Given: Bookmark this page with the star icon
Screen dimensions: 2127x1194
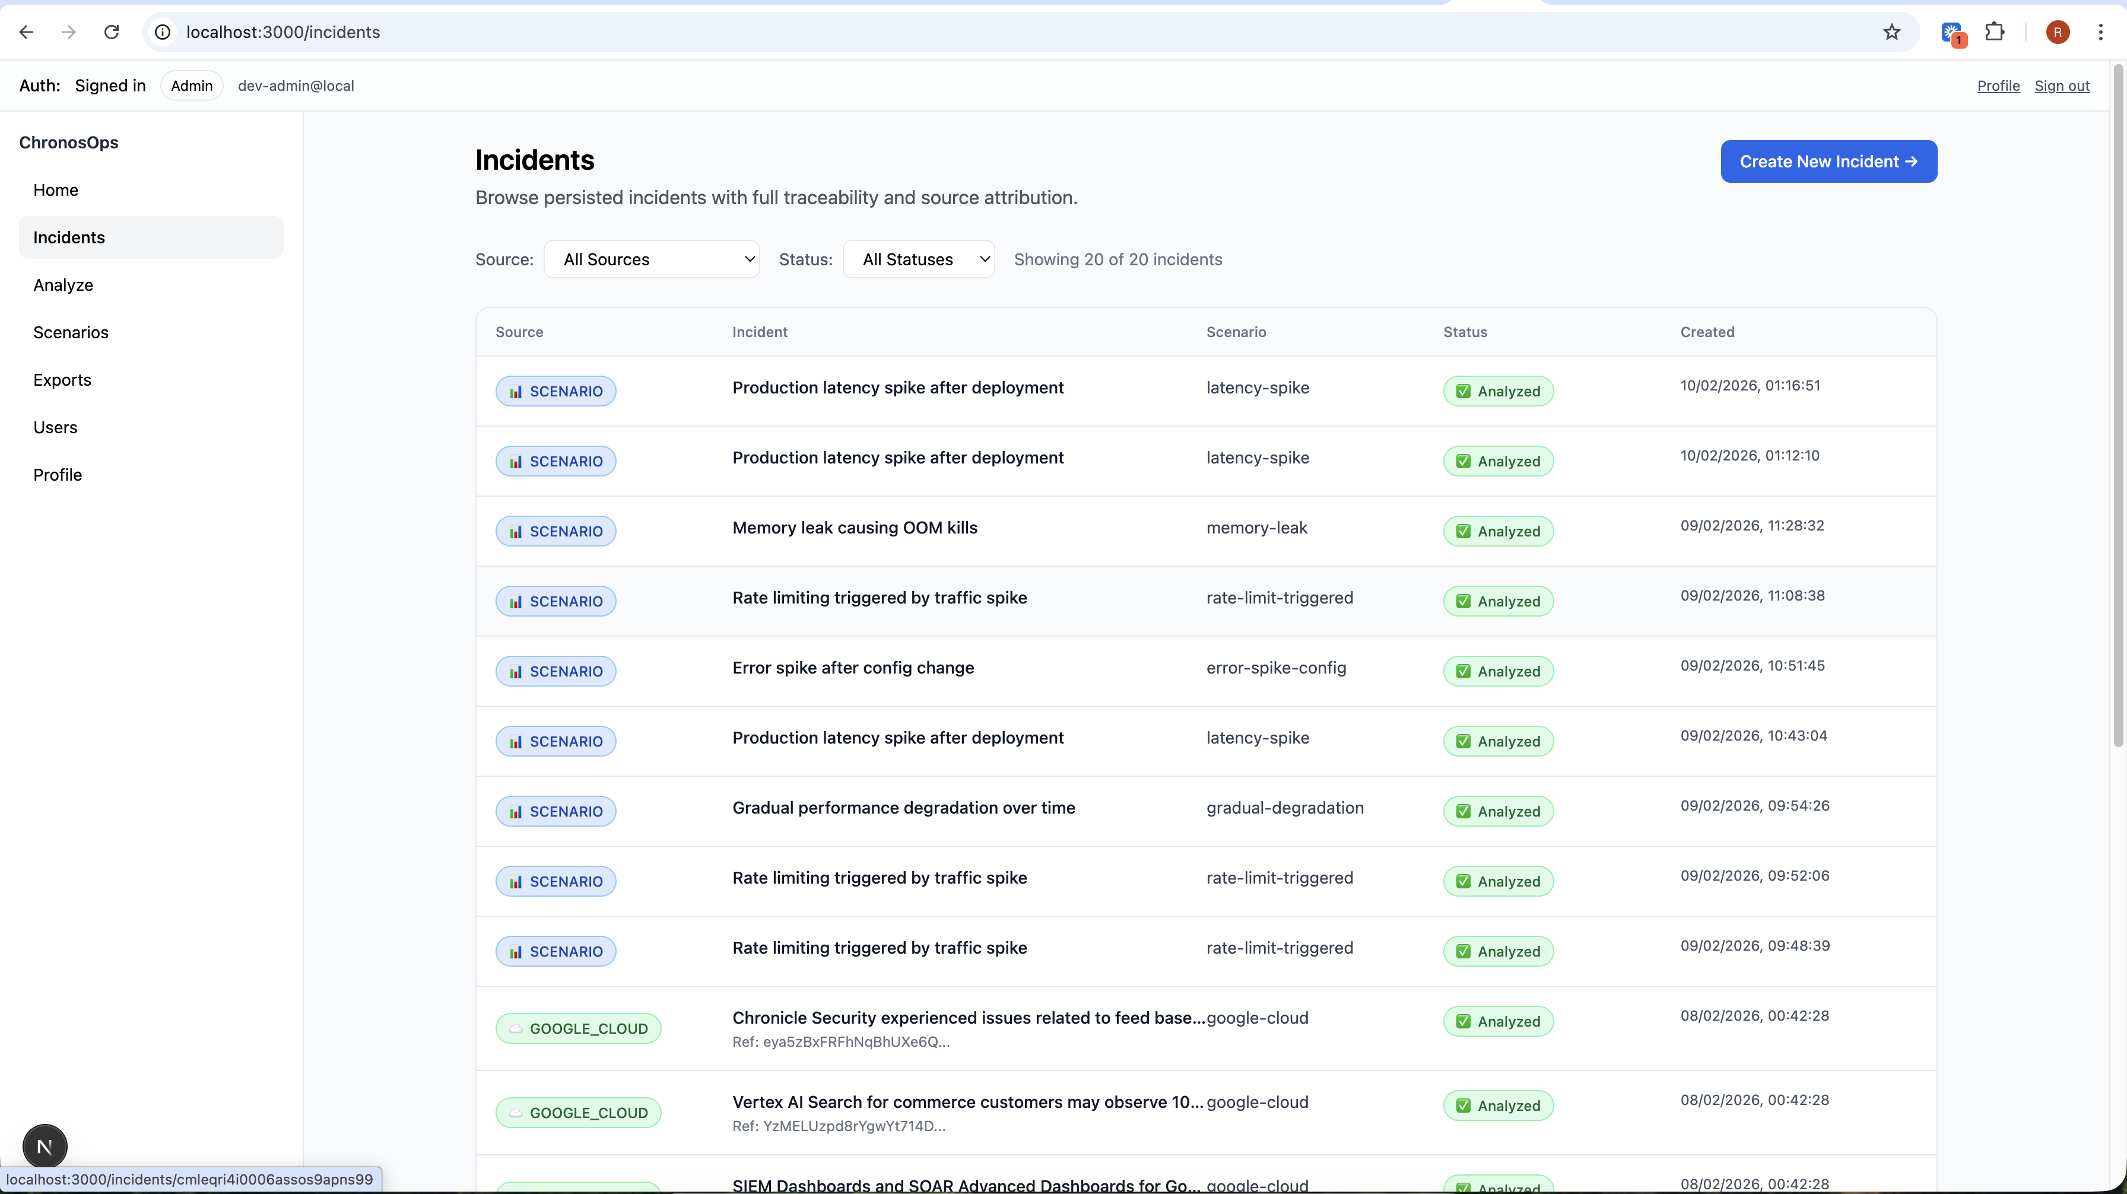Looking at the screenshot, I should pyautogui.click(x=1891, y=32).
